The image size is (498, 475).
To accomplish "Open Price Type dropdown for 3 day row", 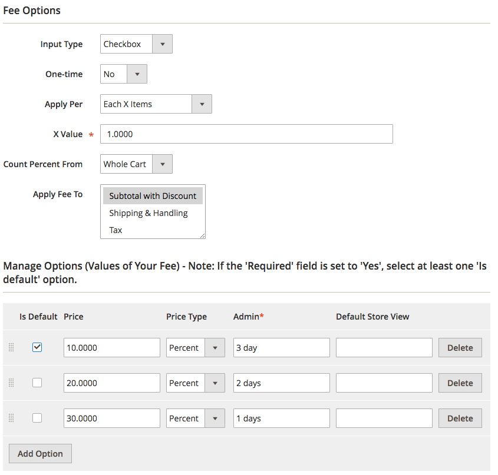I will [x=196, y=347].
